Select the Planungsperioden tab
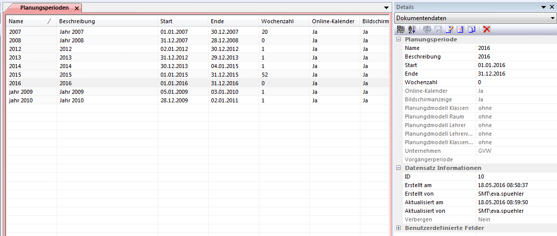 [x=44, y=8]
